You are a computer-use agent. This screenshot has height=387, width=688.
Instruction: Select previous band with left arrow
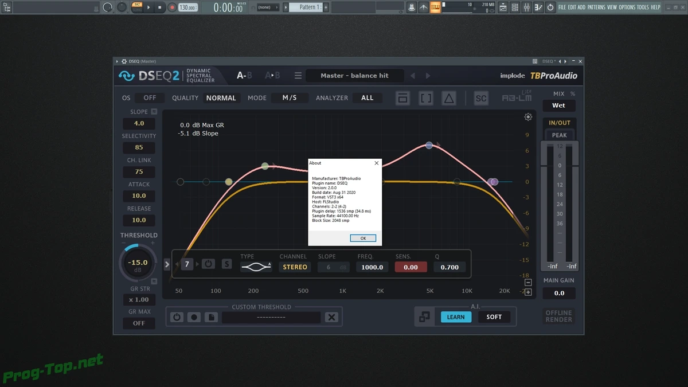tap(177, 264)
